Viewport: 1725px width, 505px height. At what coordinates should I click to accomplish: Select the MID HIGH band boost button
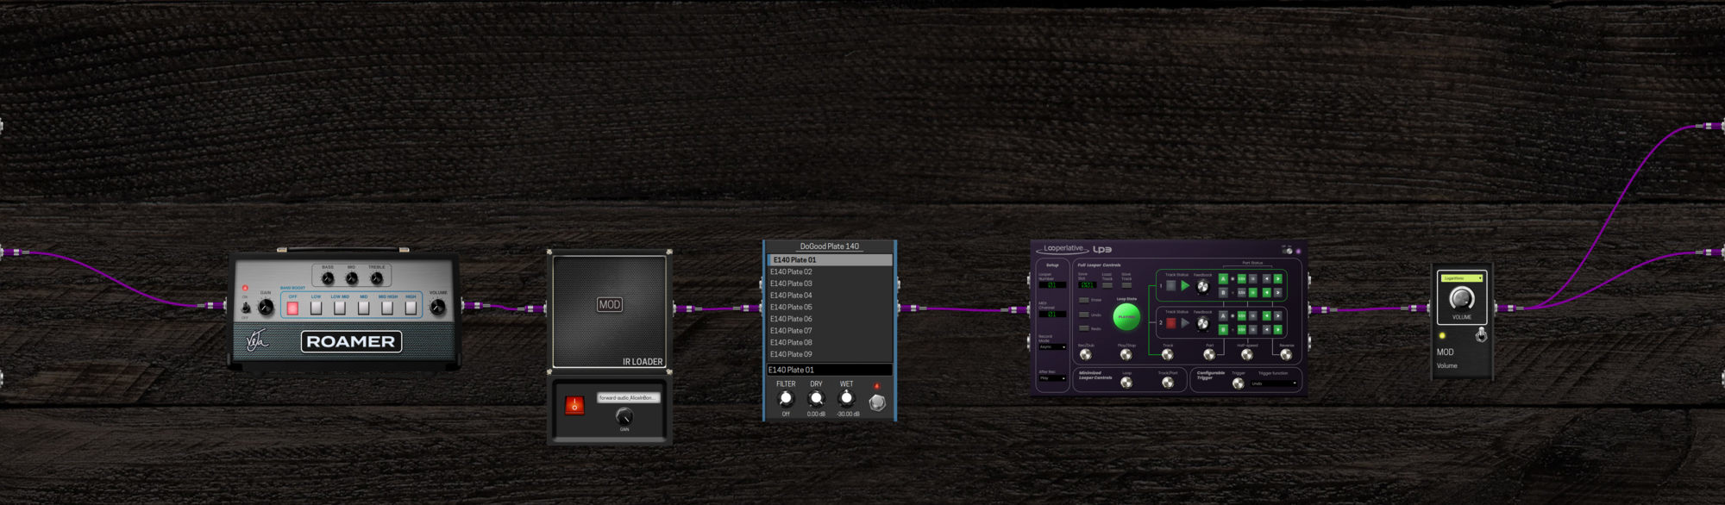387,308
